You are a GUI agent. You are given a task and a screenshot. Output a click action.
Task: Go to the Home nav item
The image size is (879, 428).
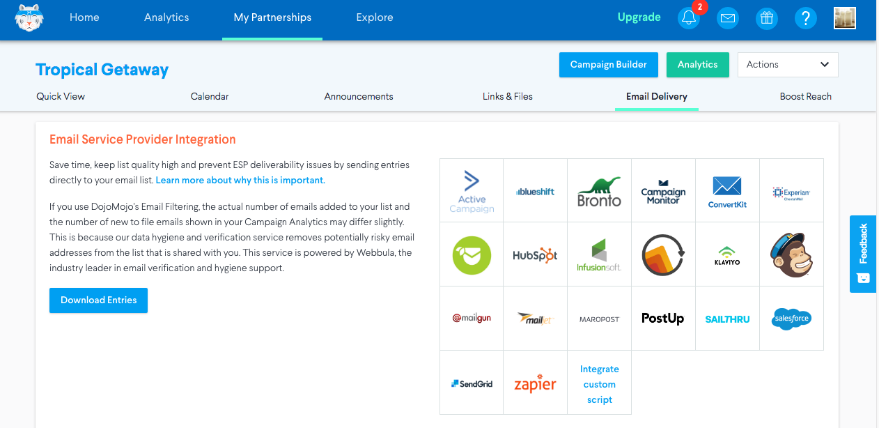[x=84, y=17]
